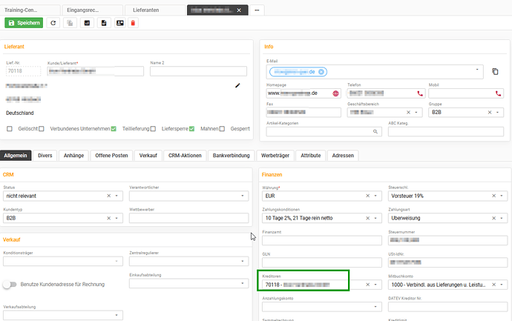Screen dimensions: 512x321
Task: Clear the Kreditoren 70118 value
Action: click(367, 285)
